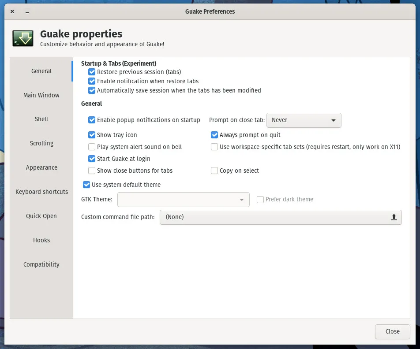Select the General tab in sidebar
Screen dimensions: 420x349
point(41,71)
